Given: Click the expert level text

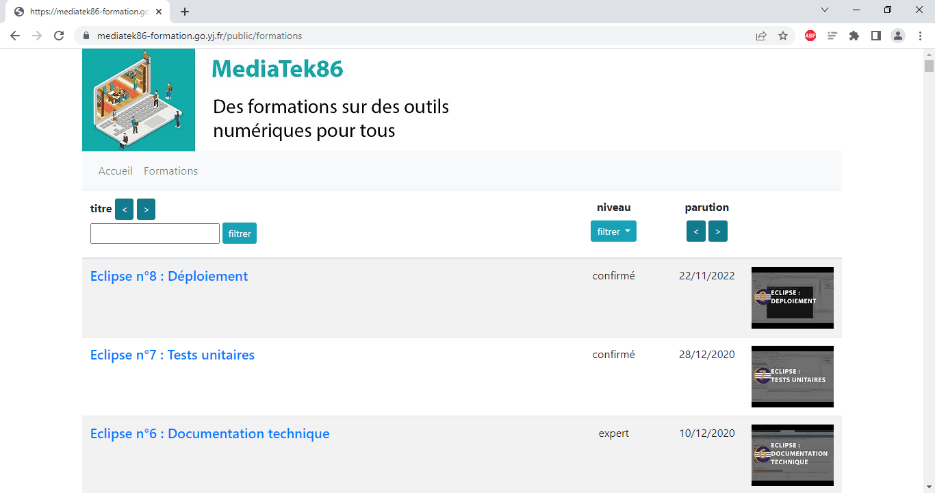Looking at the screenshot, I should [614, 433].
